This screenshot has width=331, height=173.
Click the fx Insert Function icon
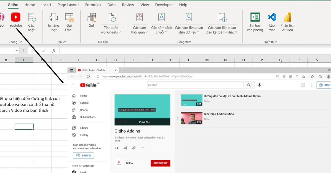click(54, 51)
